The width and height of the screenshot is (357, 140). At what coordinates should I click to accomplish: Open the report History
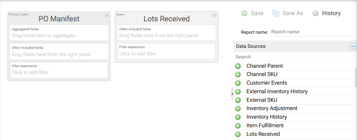click(x=326, y=13)
